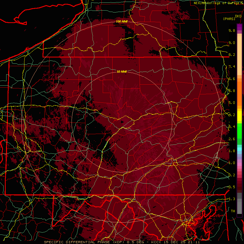Click the '100 NMI' range ring label
The width and height of the screenshot is (244, 244).
coord(122,21)
